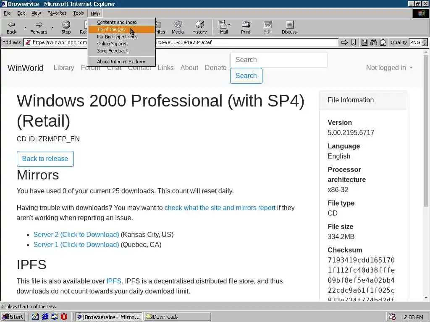
Task: Click the Mail toolbar icon
Action: coord(223,27)
